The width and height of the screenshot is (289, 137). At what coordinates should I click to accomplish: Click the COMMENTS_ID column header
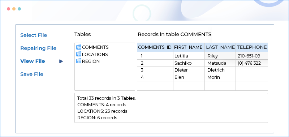pyautogui.click(x=155, y=47)
